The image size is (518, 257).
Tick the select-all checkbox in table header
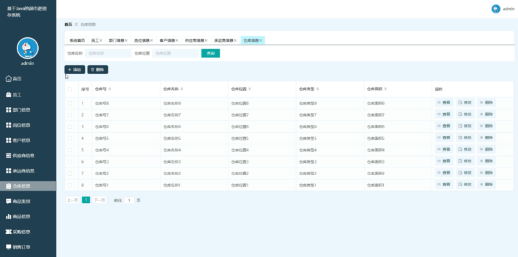tap(70, 89)
